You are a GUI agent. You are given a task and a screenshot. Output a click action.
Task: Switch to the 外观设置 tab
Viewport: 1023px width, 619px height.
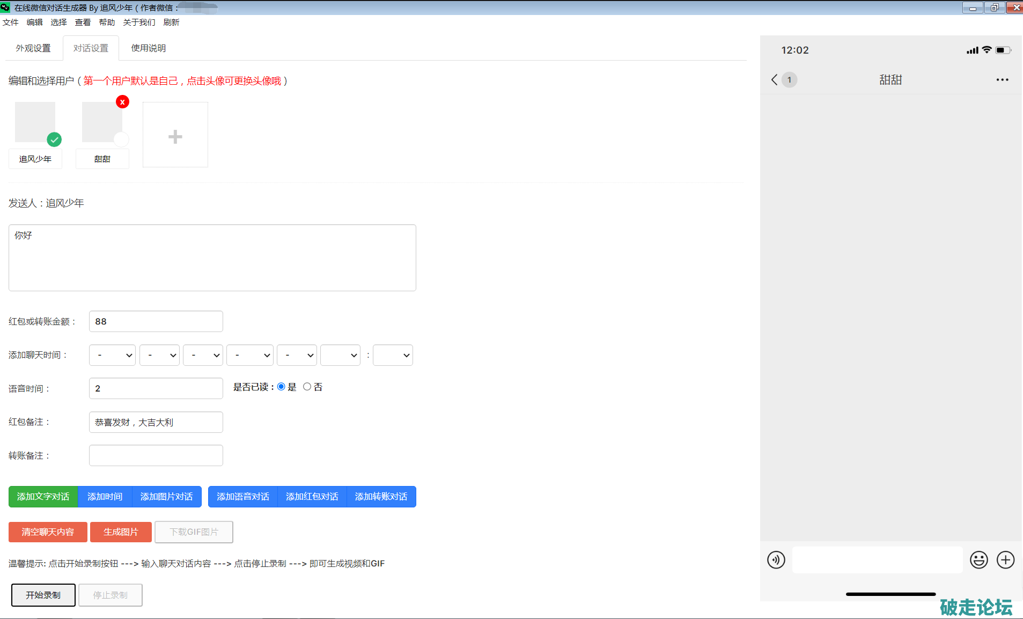point(33,48)
